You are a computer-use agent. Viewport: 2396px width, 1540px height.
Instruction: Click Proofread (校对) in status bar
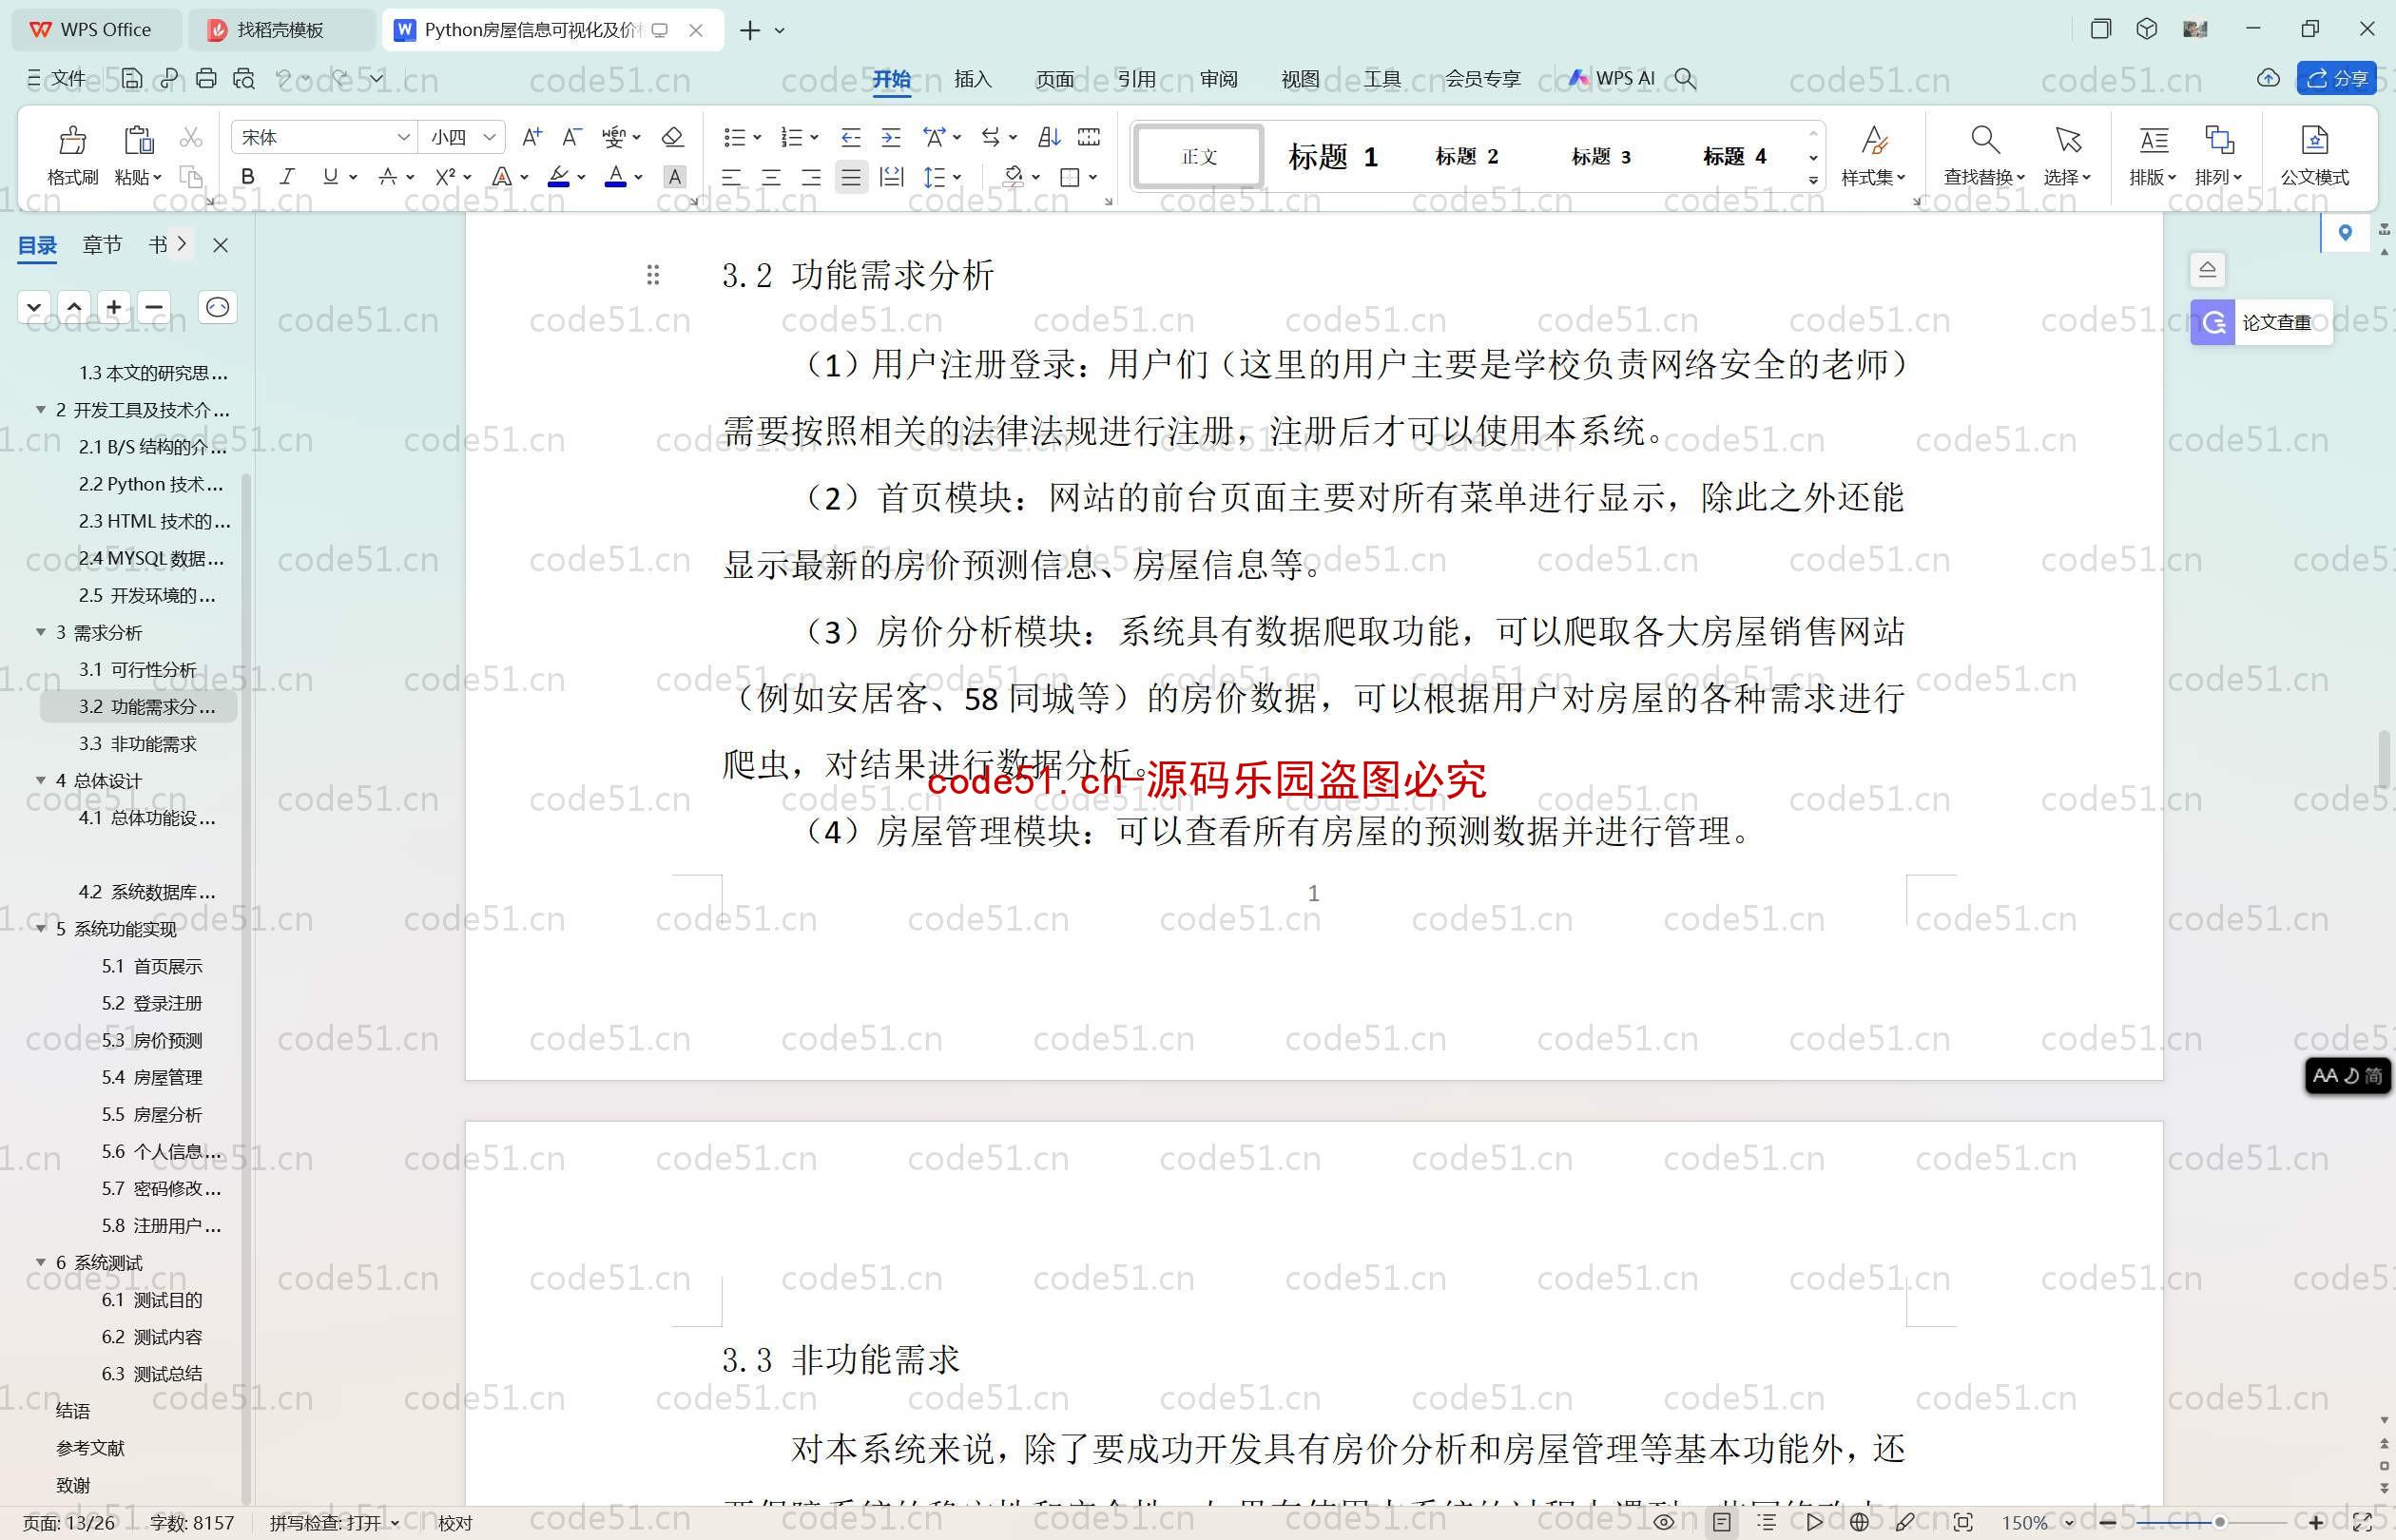455,1523
